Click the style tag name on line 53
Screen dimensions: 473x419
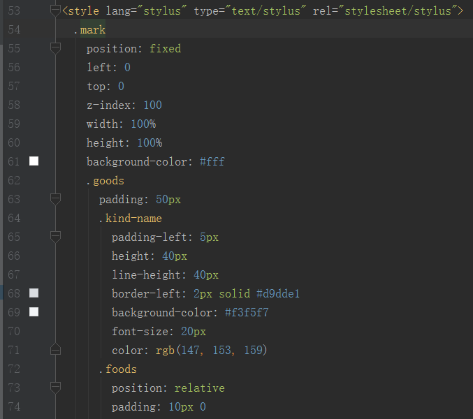84,11
